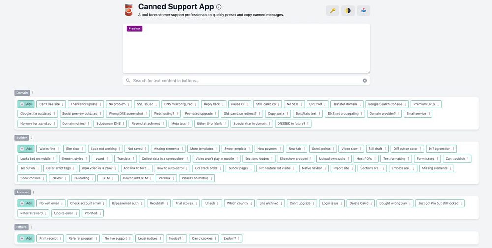Click the message preview text area
The width and height of the screenshot is (492, 248).
click(x=246, y=48)
